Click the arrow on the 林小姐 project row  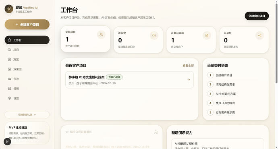(x=189, y=80)
